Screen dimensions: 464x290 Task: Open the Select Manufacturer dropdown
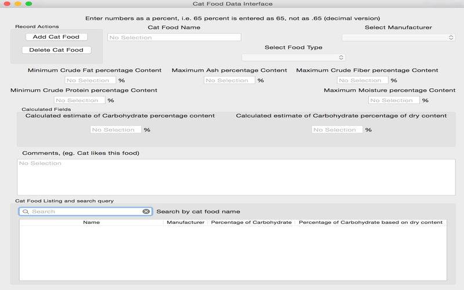pos(398,38)
